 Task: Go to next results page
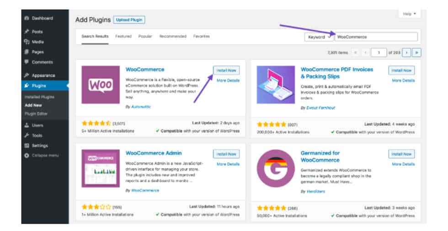tap(406, 53)
